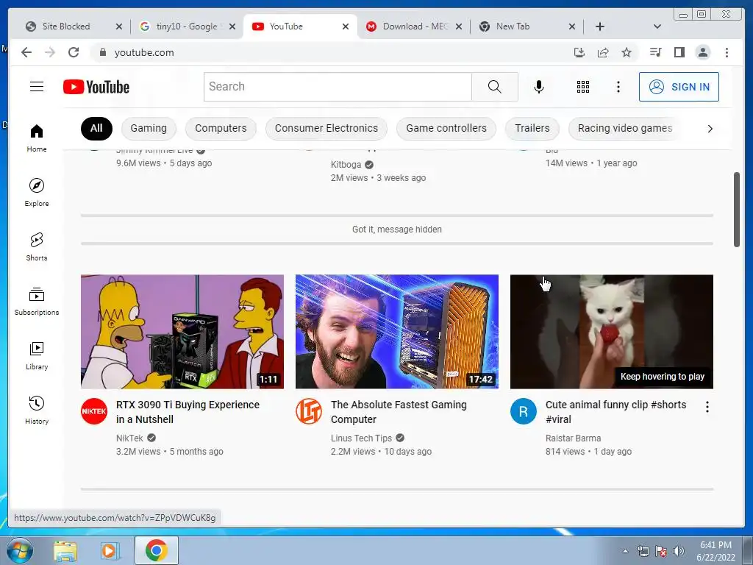
Task: Open History in sidebar
Action: click(37, 410)
